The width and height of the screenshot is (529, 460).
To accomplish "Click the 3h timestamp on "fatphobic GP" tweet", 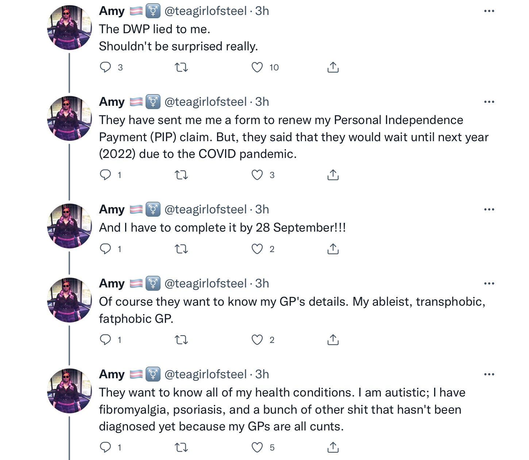I will pyautogui.click(x=262, y=283).
